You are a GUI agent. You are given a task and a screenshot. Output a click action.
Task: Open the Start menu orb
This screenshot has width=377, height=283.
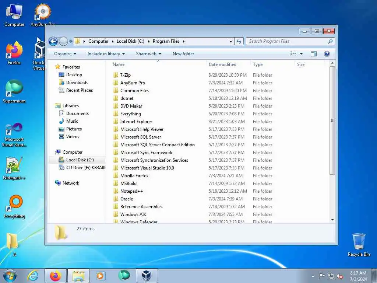click(10, 276)
